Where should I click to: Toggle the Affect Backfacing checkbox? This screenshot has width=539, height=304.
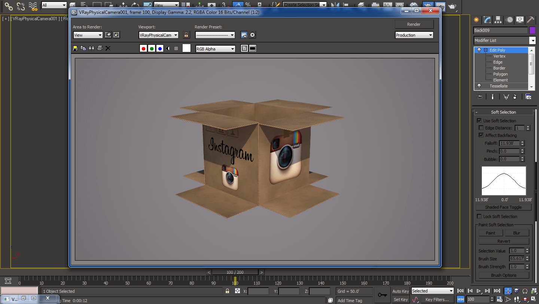pyautogui.click(x=481, y=135)
